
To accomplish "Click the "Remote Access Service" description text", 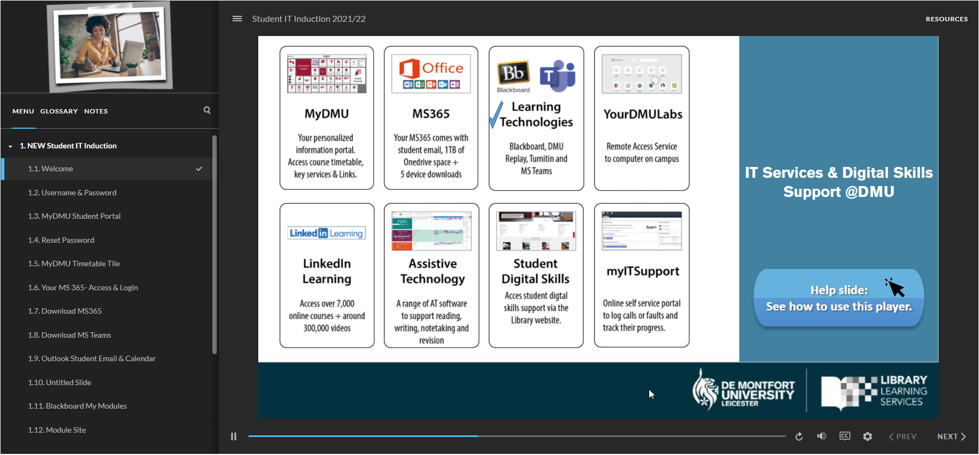I will 642,153.
